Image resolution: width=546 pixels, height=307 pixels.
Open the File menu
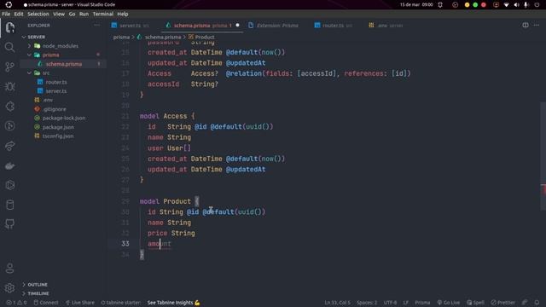pos(6,14)
